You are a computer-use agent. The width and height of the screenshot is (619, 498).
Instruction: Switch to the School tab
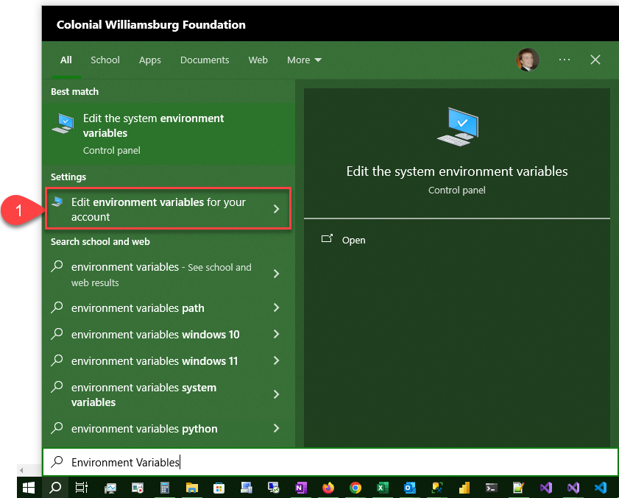click(x=105, y=60)
